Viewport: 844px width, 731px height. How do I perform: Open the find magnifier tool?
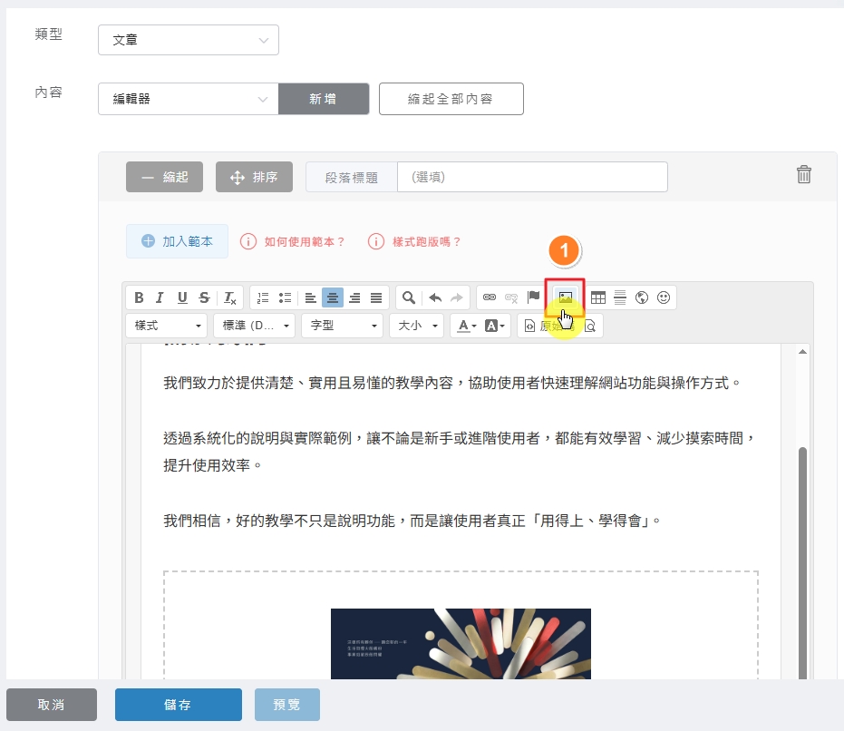(410, 297)
